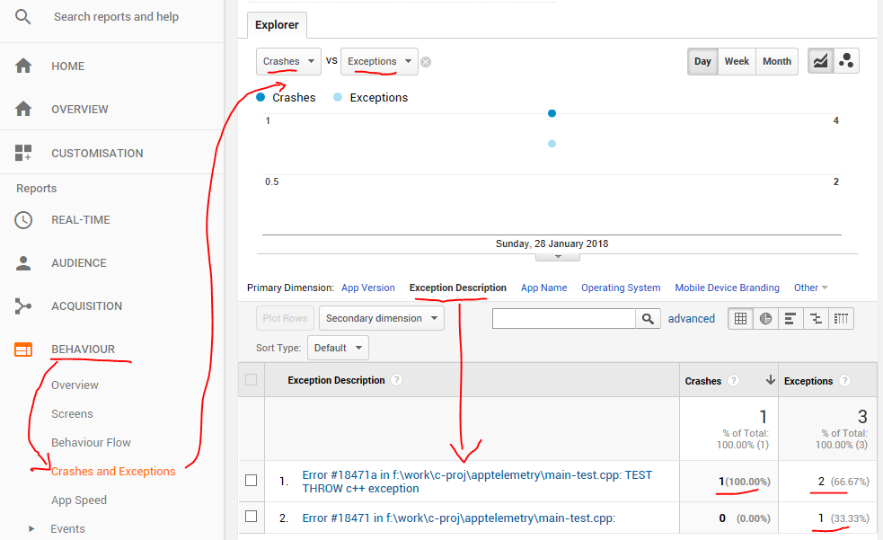The height and width of the screenshot is (540, 883).
Task: Click the Behaviour panel icon
Action: click(23, 350)
